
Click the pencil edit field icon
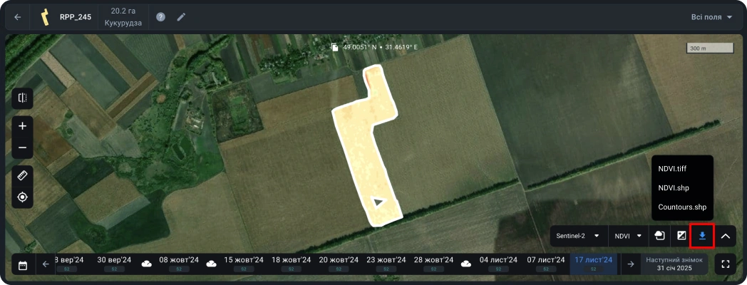pyautogui.click(x=181, y=17)
